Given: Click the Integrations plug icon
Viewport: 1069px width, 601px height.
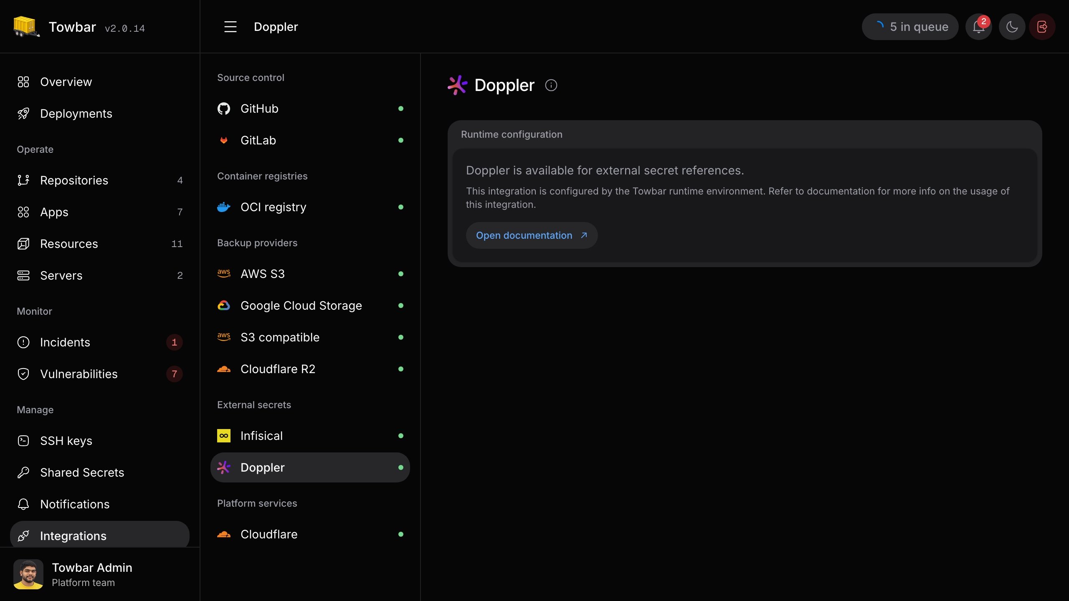Looking at the screenshot, I should pos(23,536).
